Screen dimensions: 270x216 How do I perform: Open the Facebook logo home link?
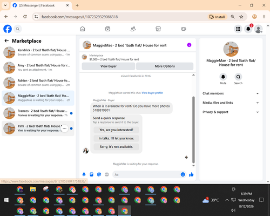click(8, 29)
